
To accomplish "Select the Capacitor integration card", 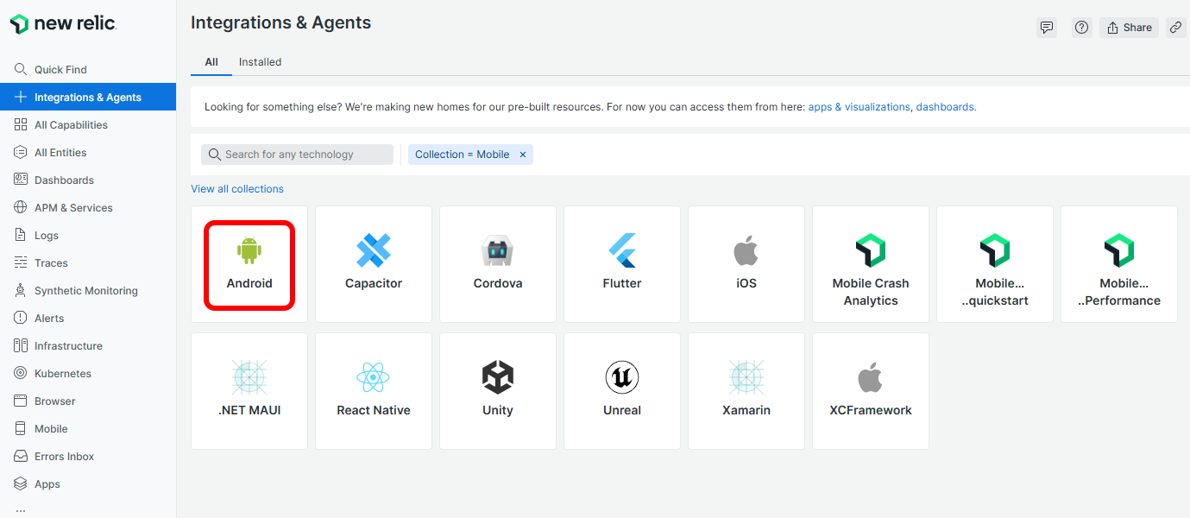I will [374, 264].
